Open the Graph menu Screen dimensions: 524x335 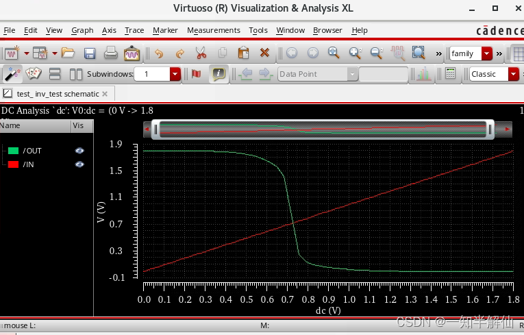coord(82,30)
